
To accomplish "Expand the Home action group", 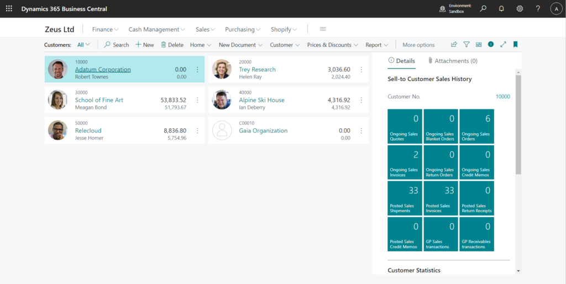I will (201, 45).
